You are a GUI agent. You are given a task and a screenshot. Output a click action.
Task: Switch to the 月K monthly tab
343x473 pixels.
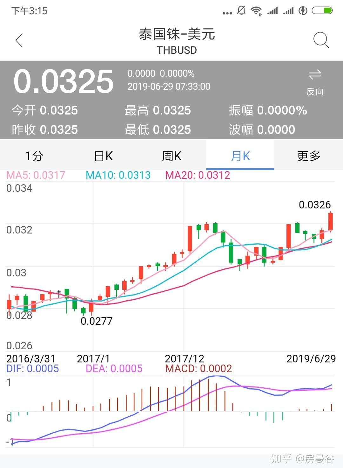240,156
